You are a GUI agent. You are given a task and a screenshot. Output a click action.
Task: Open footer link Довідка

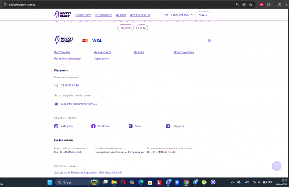[139, 52]
